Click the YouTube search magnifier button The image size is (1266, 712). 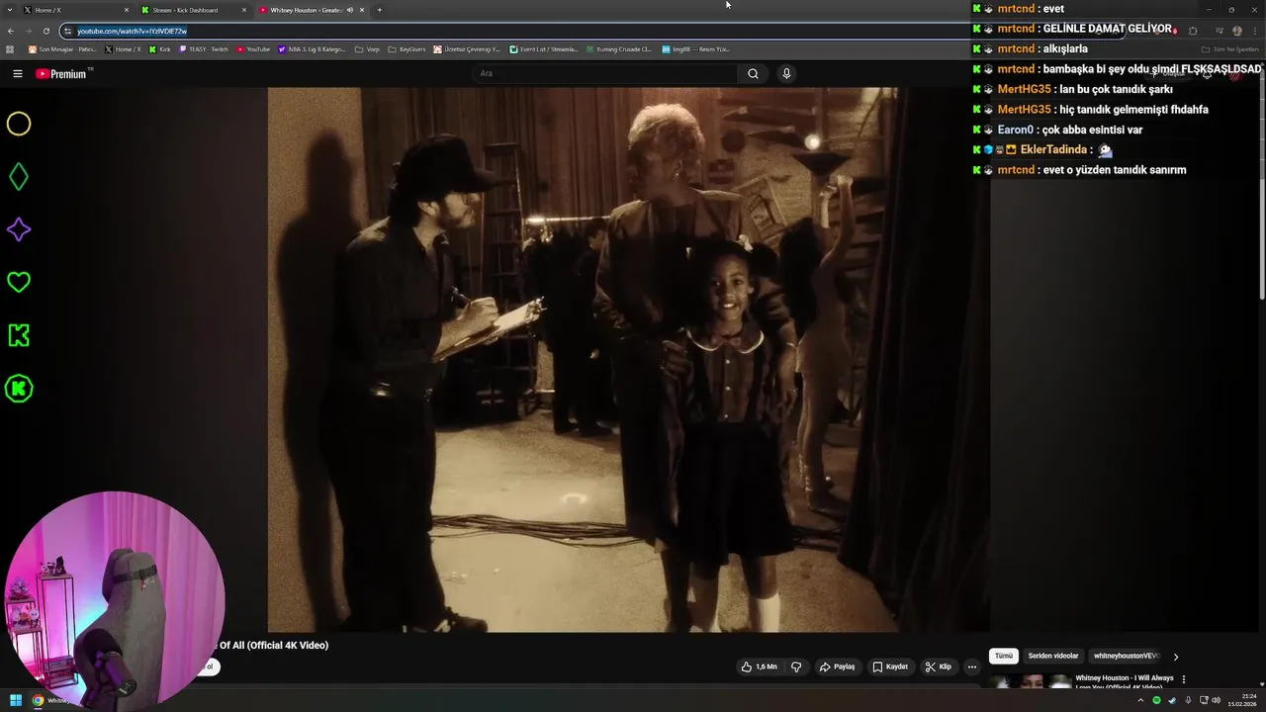pos(753,73)
